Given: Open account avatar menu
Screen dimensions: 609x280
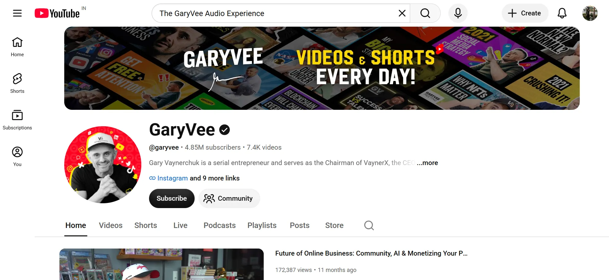Looking at the screenshot, I should [x=590, y=13].
